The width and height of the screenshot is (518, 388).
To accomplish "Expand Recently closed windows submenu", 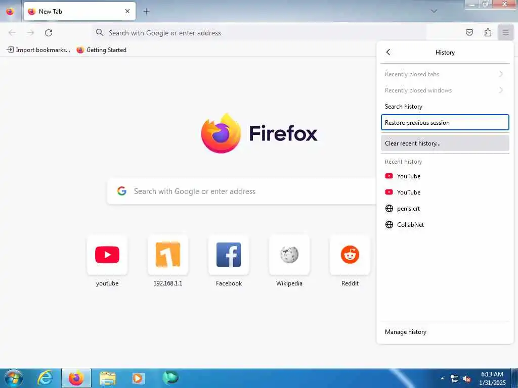I will 445,90.
